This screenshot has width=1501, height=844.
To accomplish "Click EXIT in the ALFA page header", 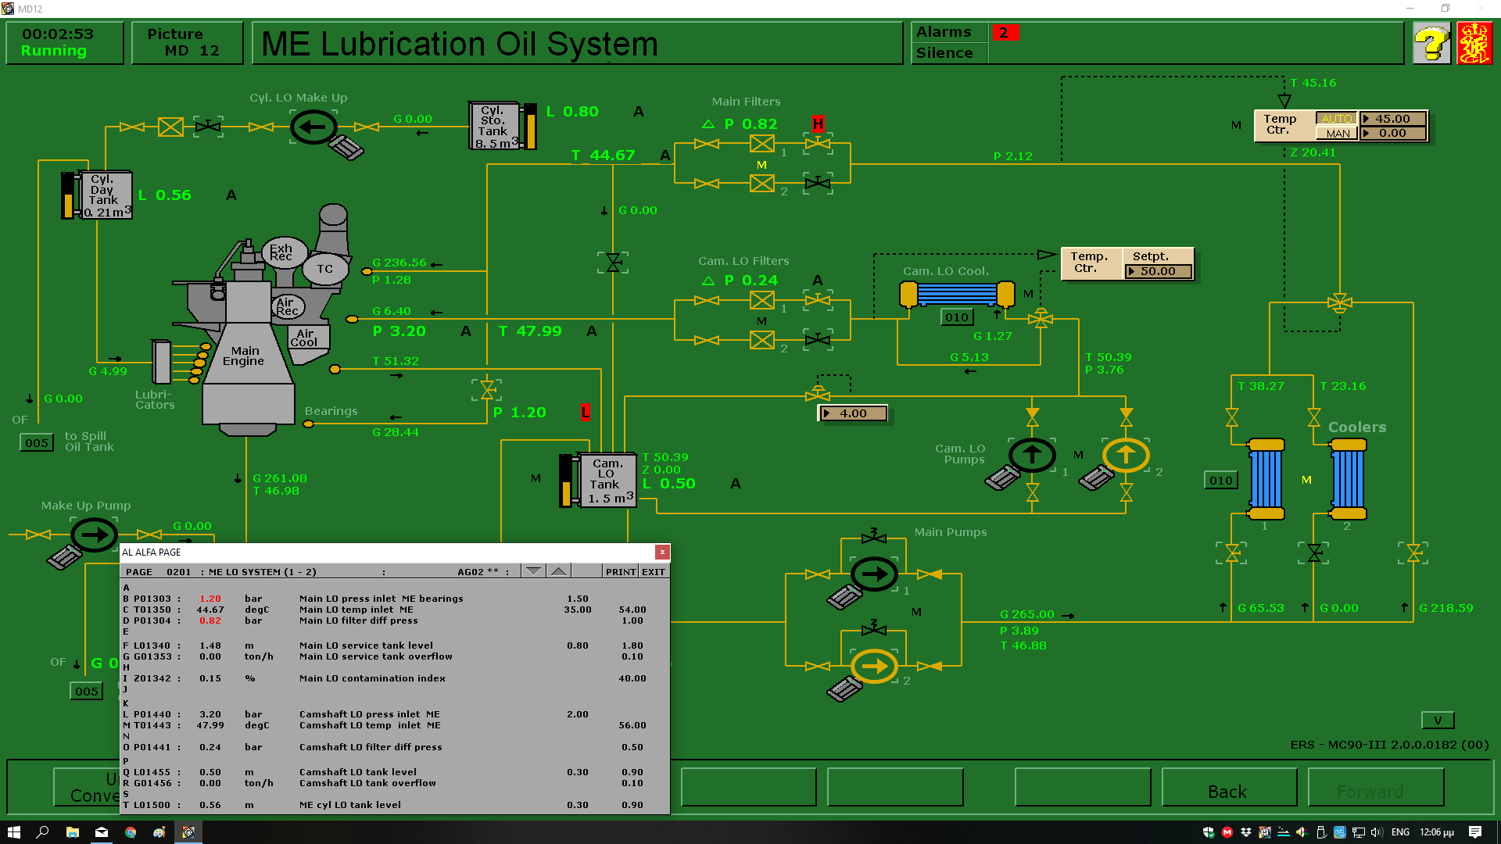I will (x=654, y=571).
